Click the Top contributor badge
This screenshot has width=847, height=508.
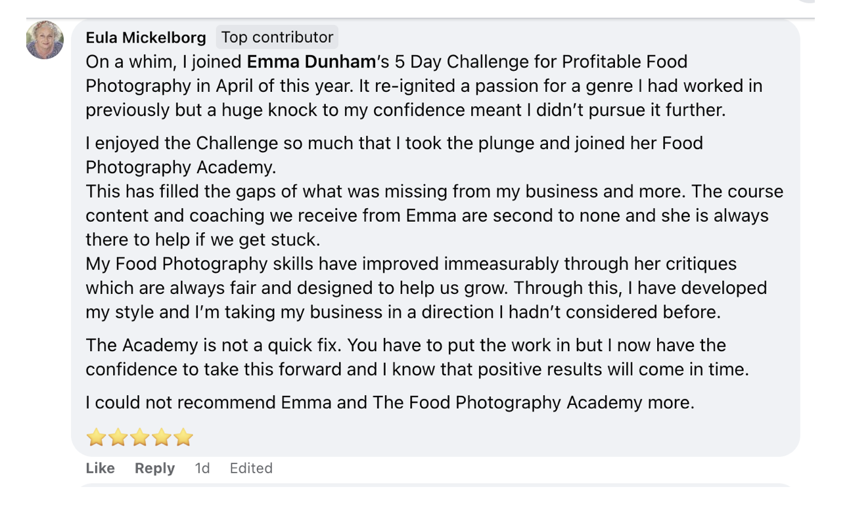tap(277, 37)
